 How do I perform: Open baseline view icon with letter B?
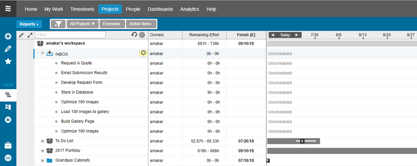coord(8,120)
